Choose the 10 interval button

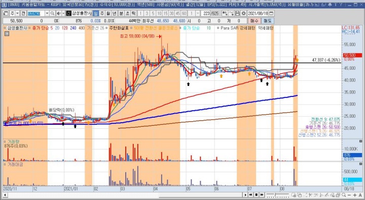coord(159,14)
